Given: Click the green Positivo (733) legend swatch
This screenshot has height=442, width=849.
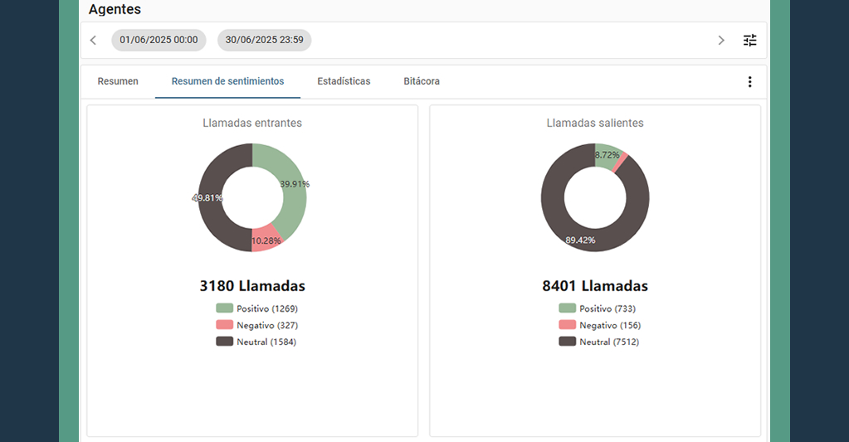Looking at the screenshot, I should (x=567, y=308).
